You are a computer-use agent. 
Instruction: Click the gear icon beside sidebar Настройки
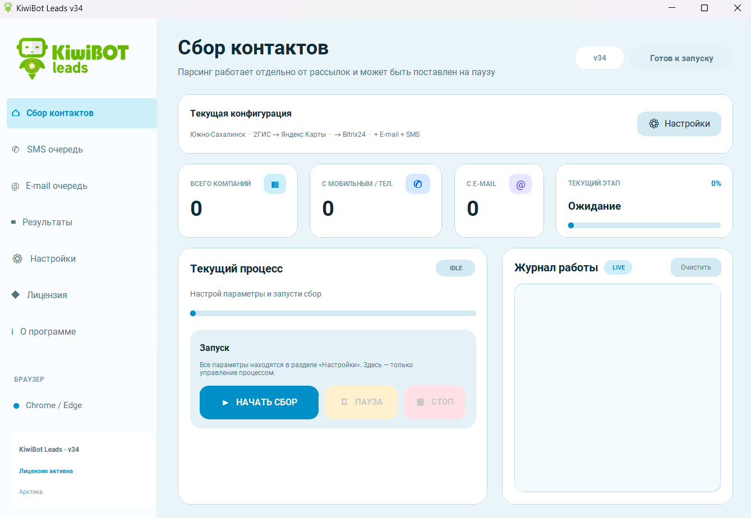(18, 258)
